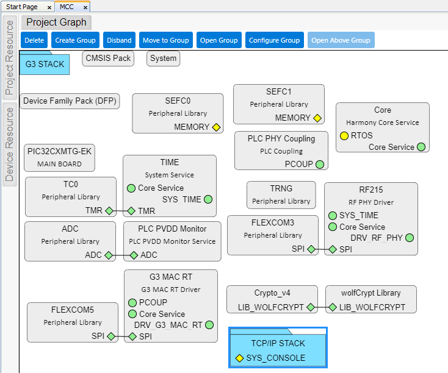Click the green PCOUP circle on PLC PHY Coupling

[320, 164]
